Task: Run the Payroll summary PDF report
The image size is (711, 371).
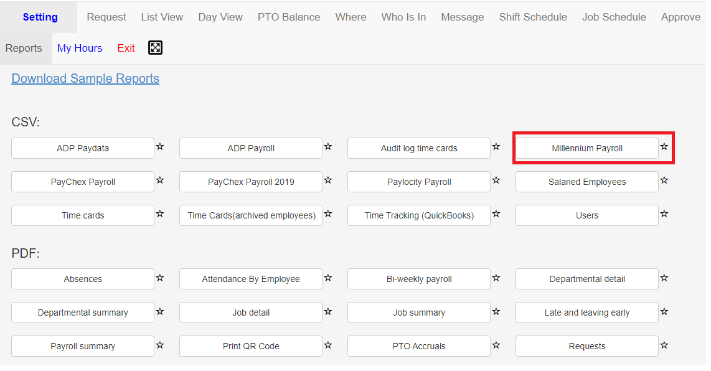Action: point(83,346)
